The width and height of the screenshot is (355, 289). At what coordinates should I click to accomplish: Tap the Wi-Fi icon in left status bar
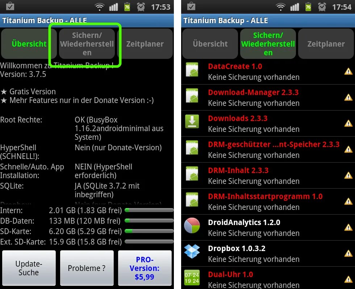click(99, 7)
